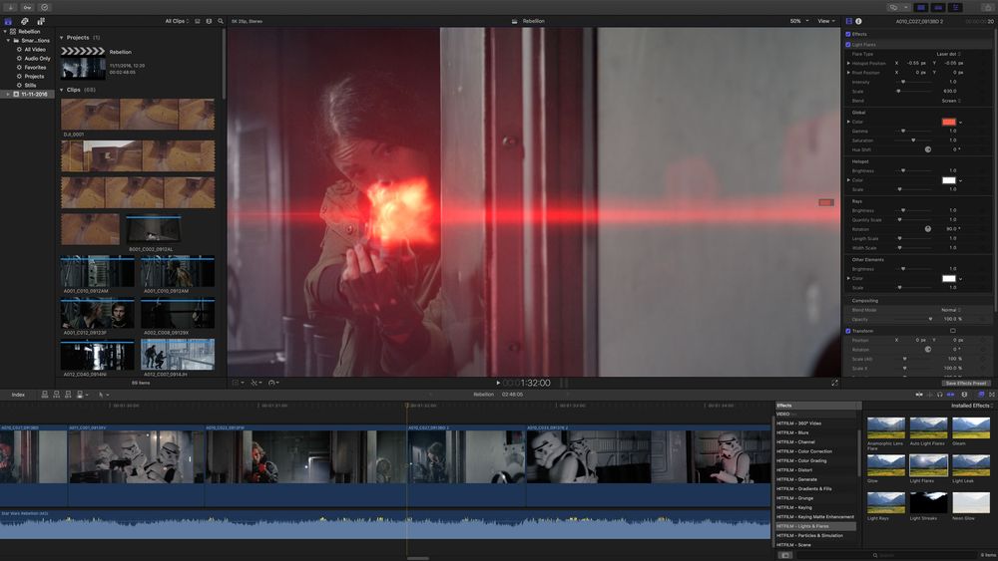This screenshot has height=561, width=998.
Task: Switch to the Info inspector icon
Action: (x=858, y=21)
